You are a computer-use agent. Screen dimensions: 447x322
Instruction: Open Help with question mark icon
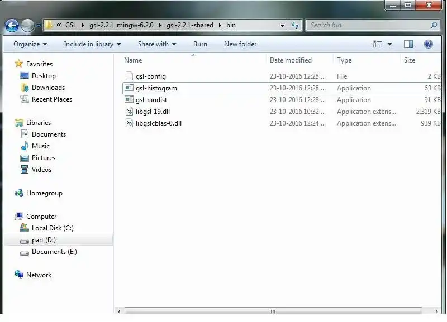click(428, 44)
